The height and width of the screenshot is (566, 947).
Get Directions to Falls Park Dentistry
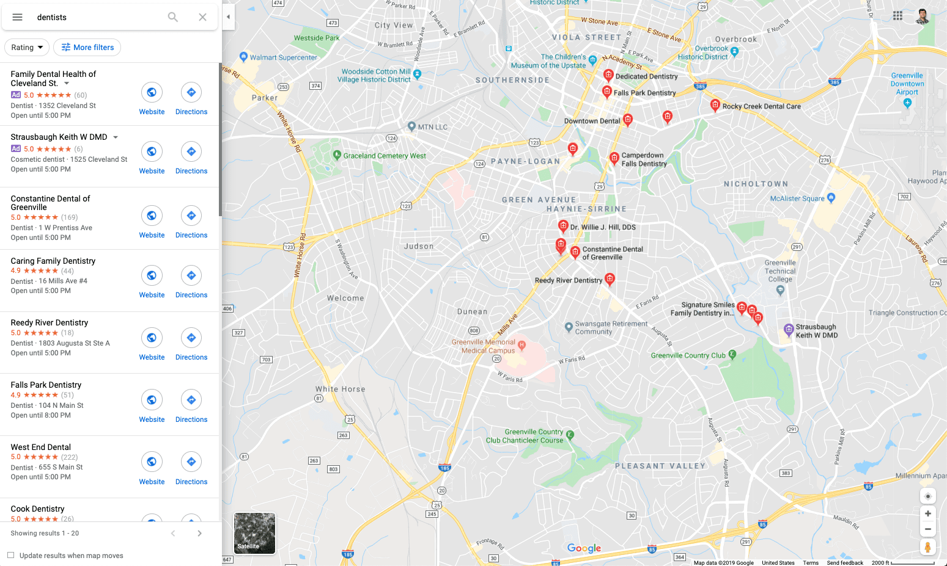click(191, 400)
